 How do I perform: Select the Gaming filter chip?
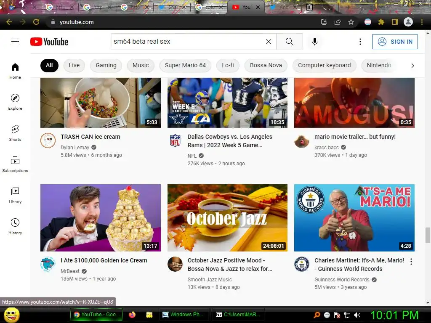[106, 65]
